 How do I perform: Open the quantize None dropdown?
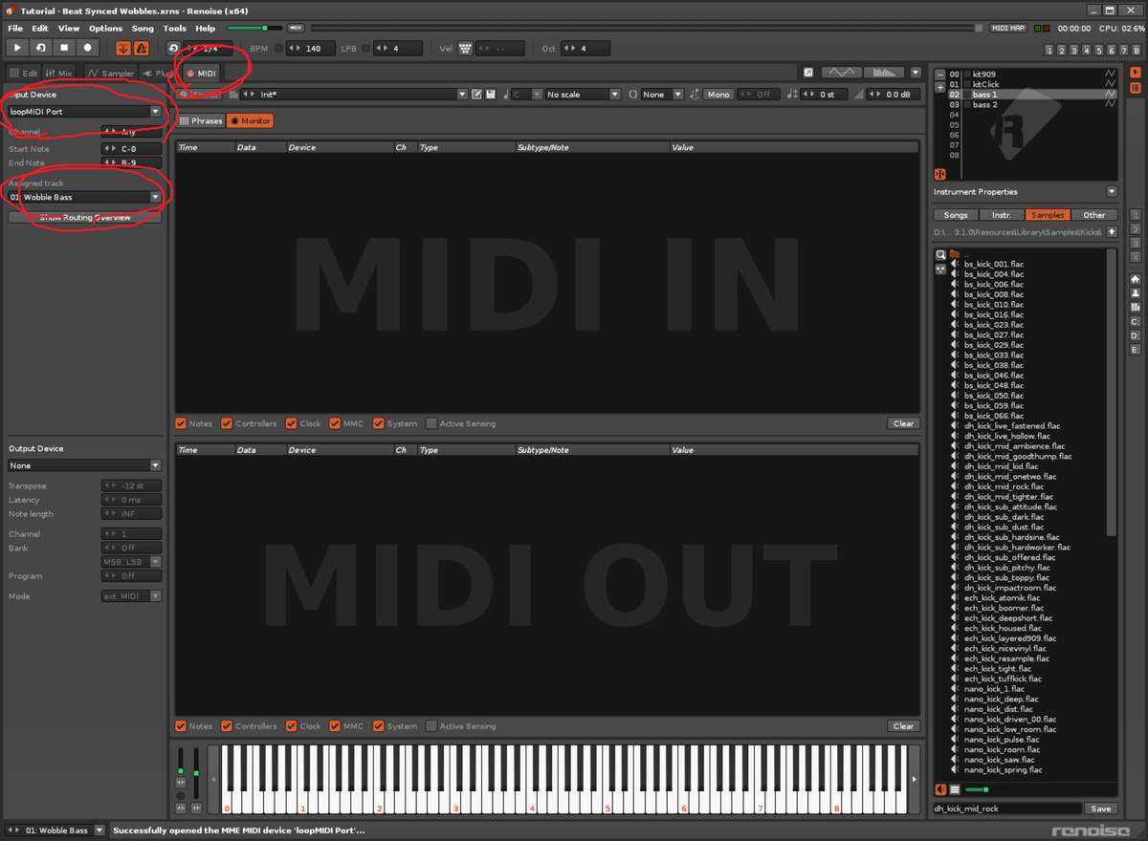(663, 95)
